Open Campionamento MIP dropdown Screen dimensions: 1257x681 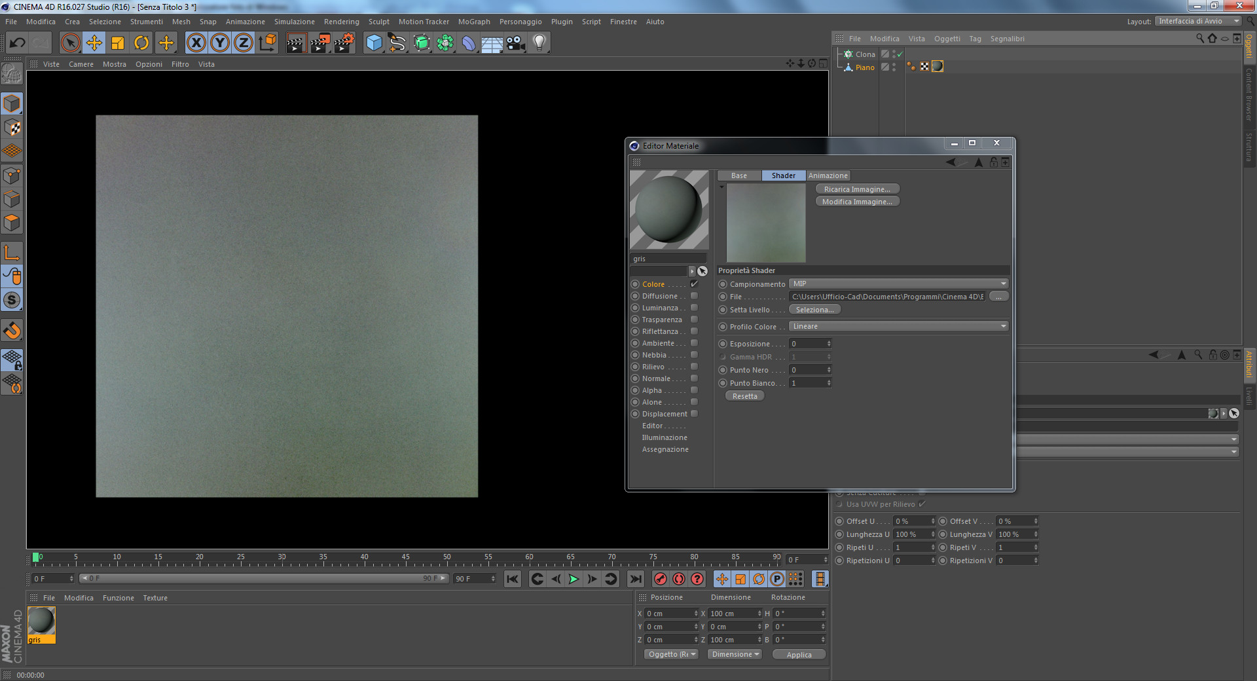(899, 284)
